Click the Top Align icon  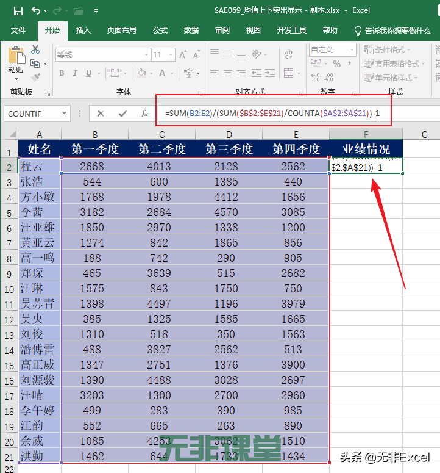coord(215,52)
